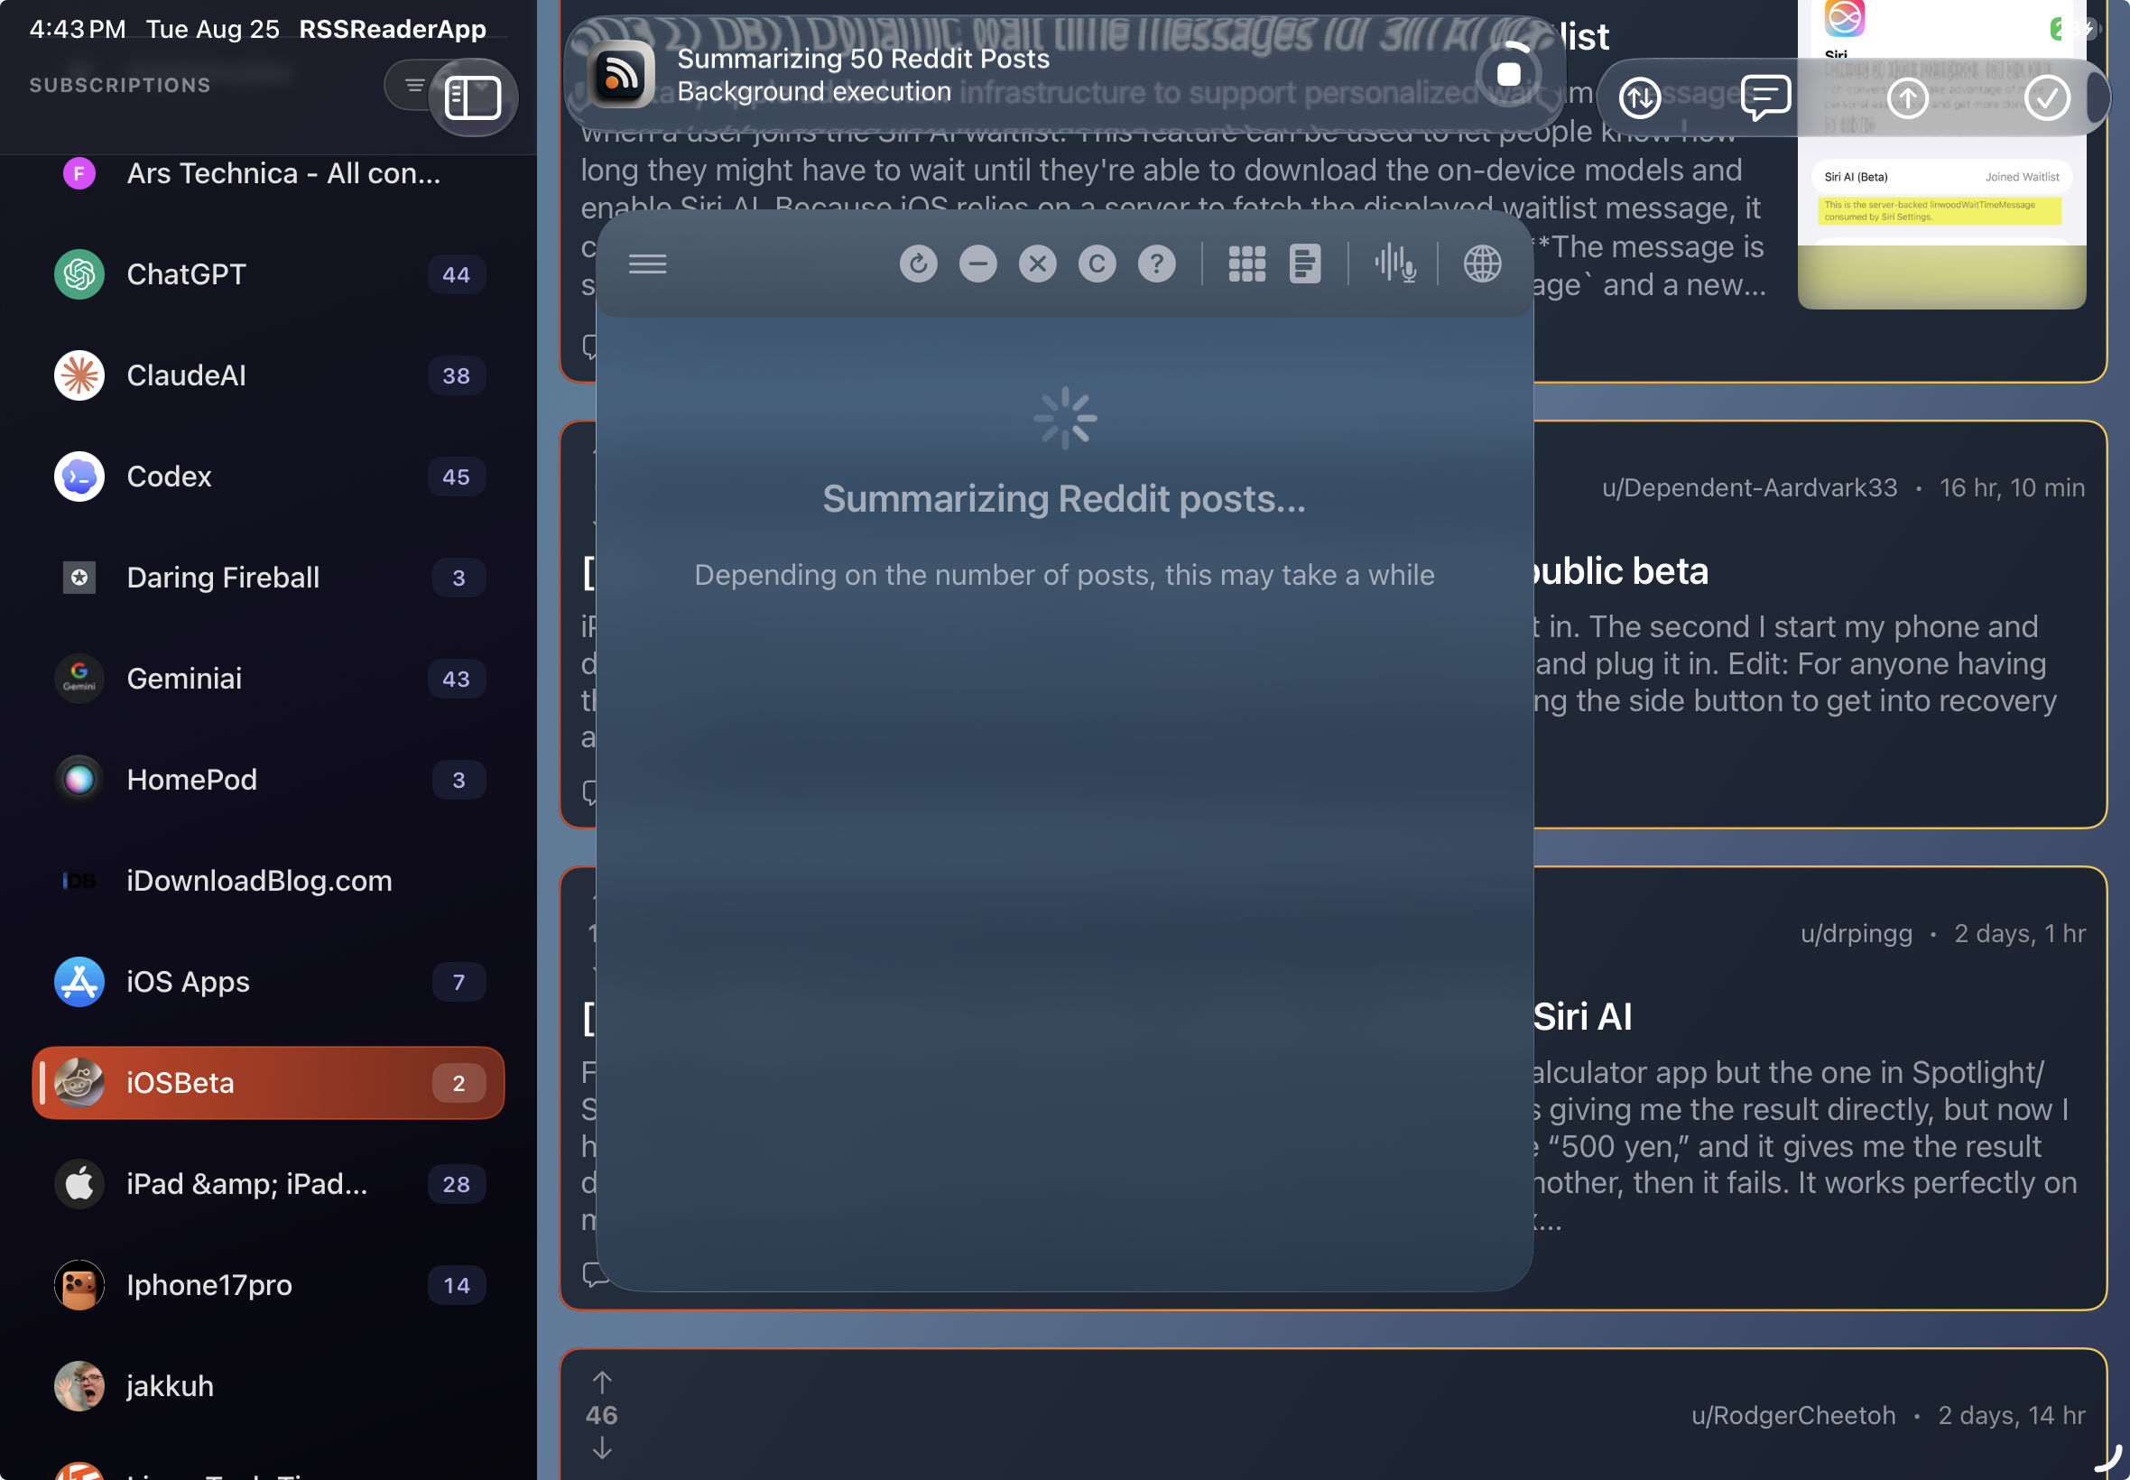Viewport: 2130px width, 1480px height.
Task: Click the 'Summarizing Reddit posts...' heading
Action: coord(1064,499)
